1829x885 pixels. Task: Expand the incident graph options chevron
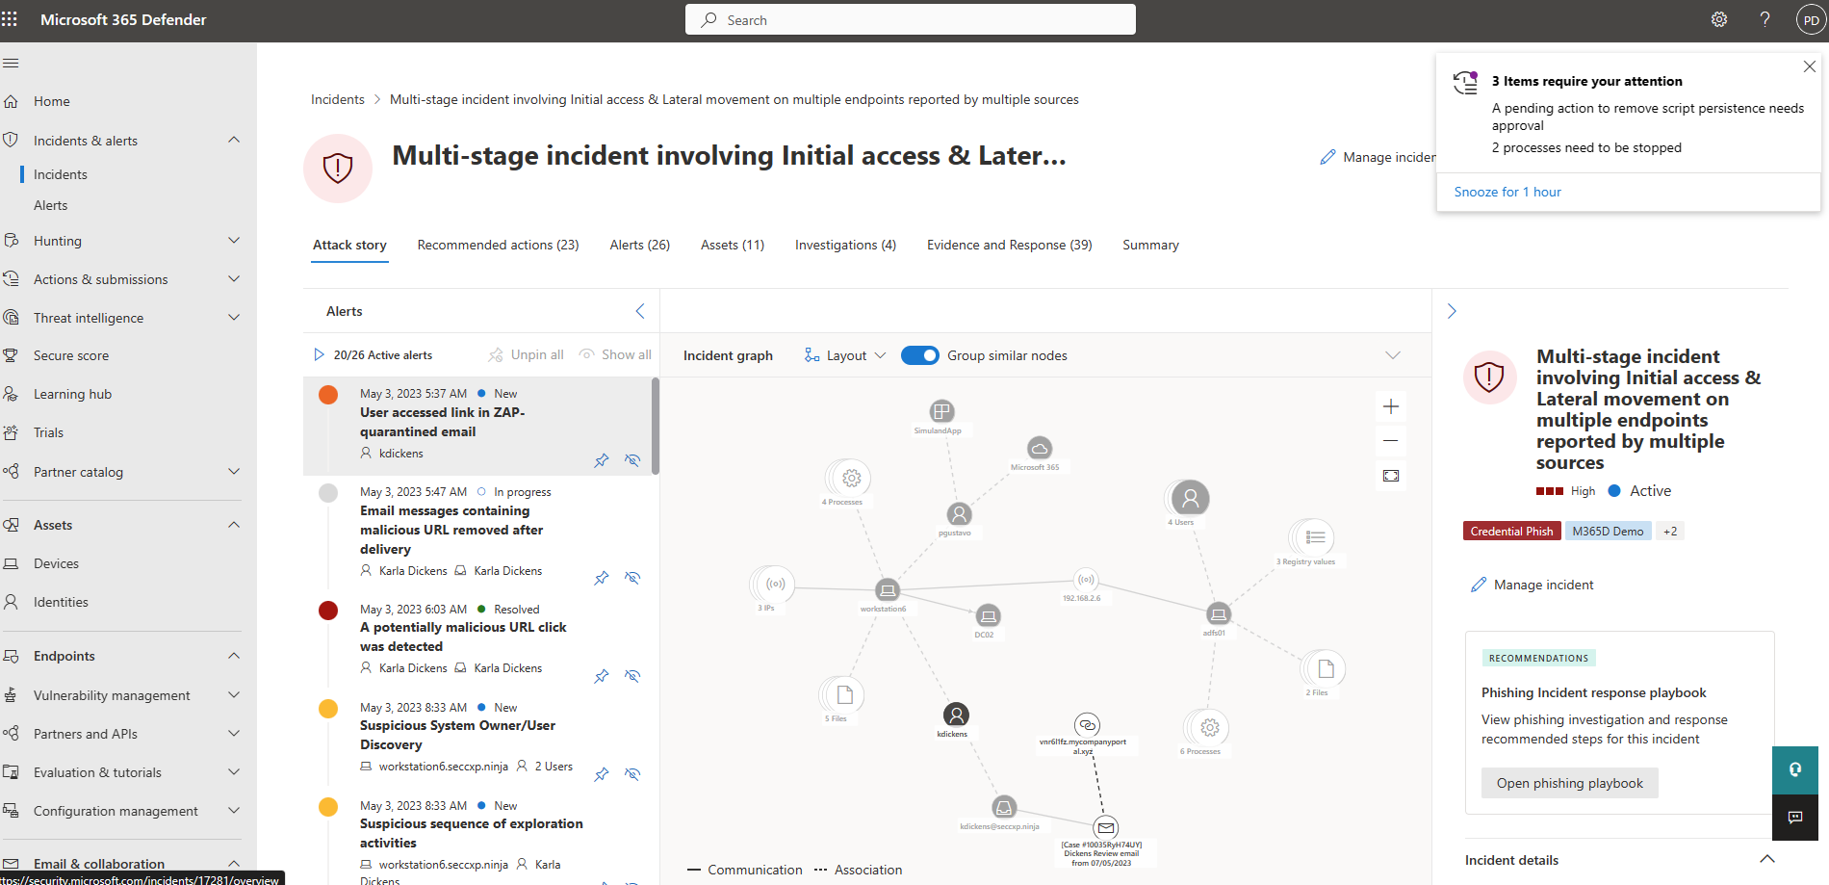[x=1392, y=355]
